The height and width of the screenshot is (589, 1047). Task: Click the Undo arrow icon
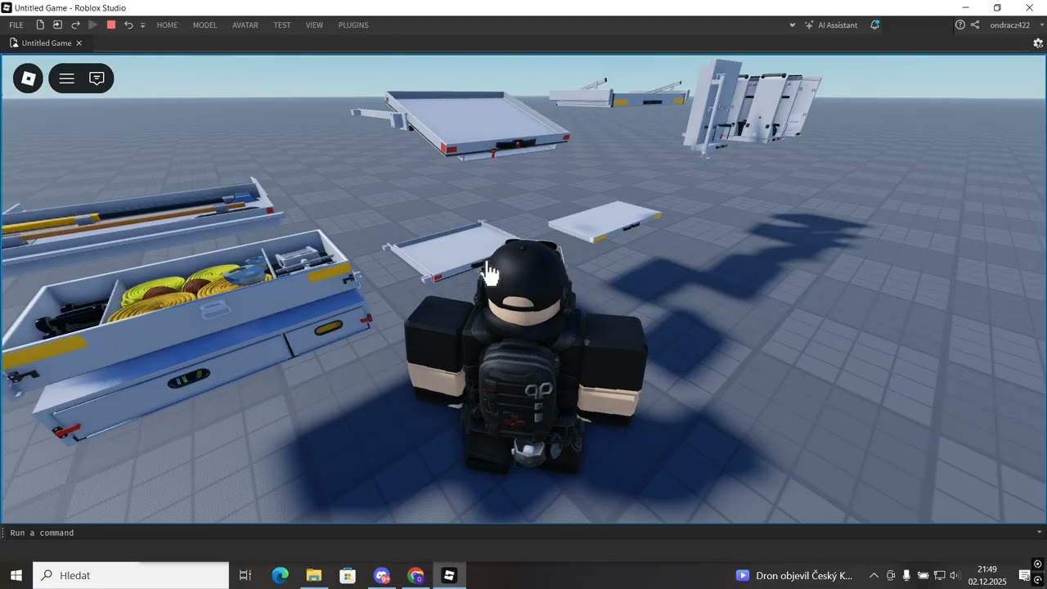[x=128, y=25]
